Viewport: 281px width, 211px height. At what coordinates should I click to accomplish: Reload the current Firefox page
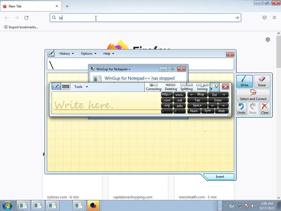(x=26, y=18)
